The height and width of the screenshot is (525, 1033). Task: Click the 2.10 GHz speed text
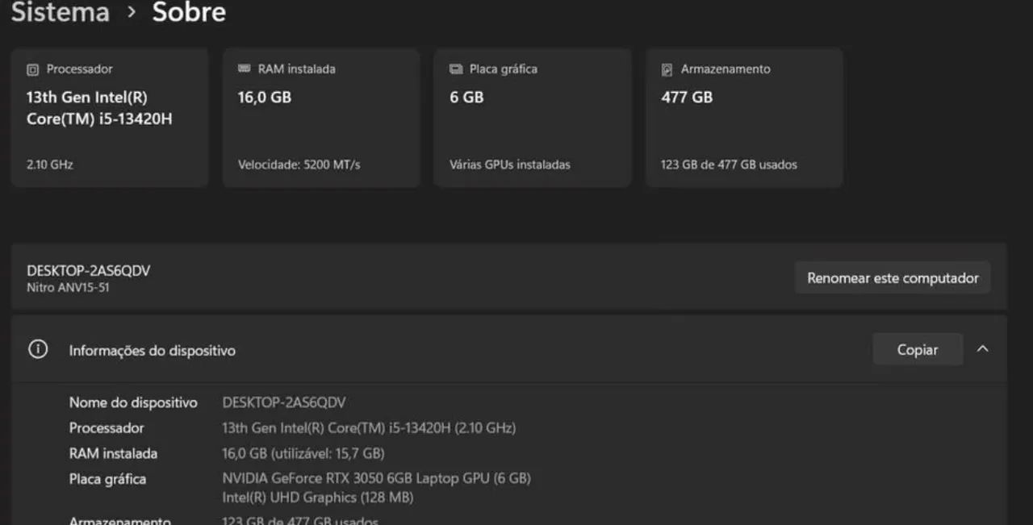click(50, 165)
